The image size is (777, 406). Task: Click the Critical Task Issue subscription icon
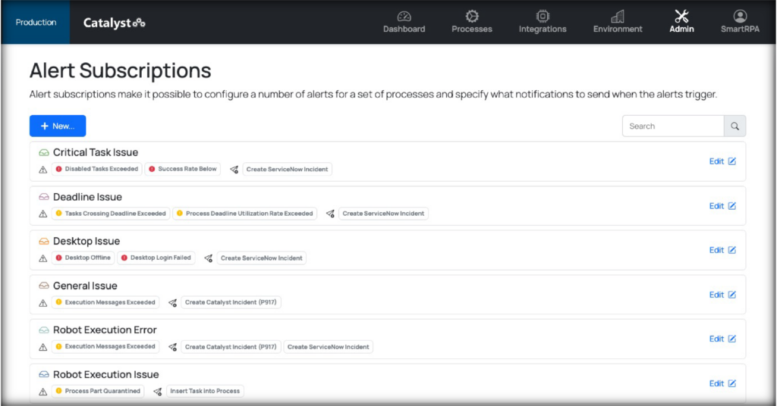(x=44, y=153)
